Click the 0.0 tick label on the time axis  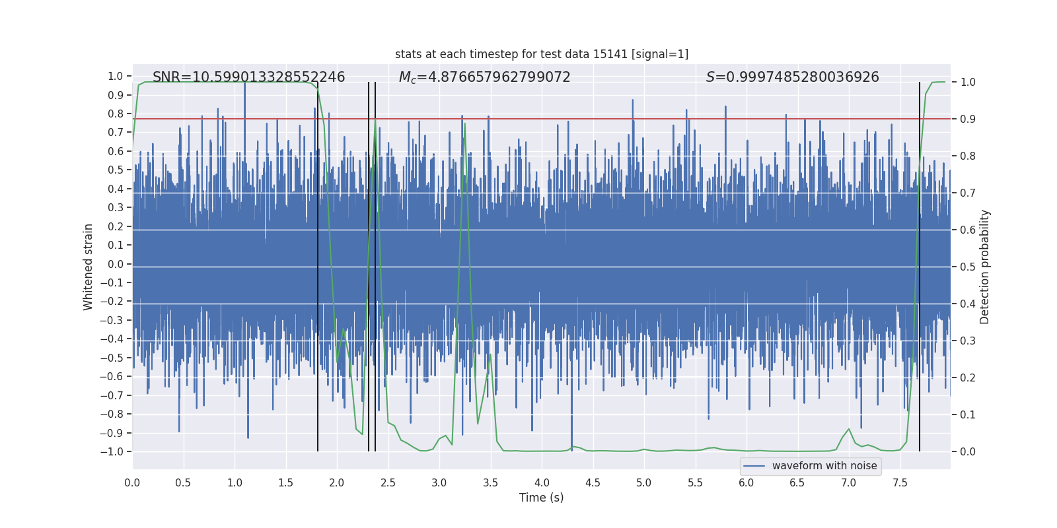click(132, 483)
